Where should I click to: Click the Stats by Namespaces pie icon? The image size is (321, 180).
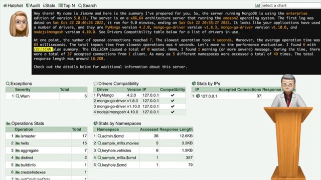tap(95, 123)
